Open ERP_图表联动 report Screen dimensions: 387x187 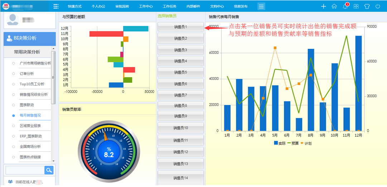pyautogui.click(x=31, y=136)
